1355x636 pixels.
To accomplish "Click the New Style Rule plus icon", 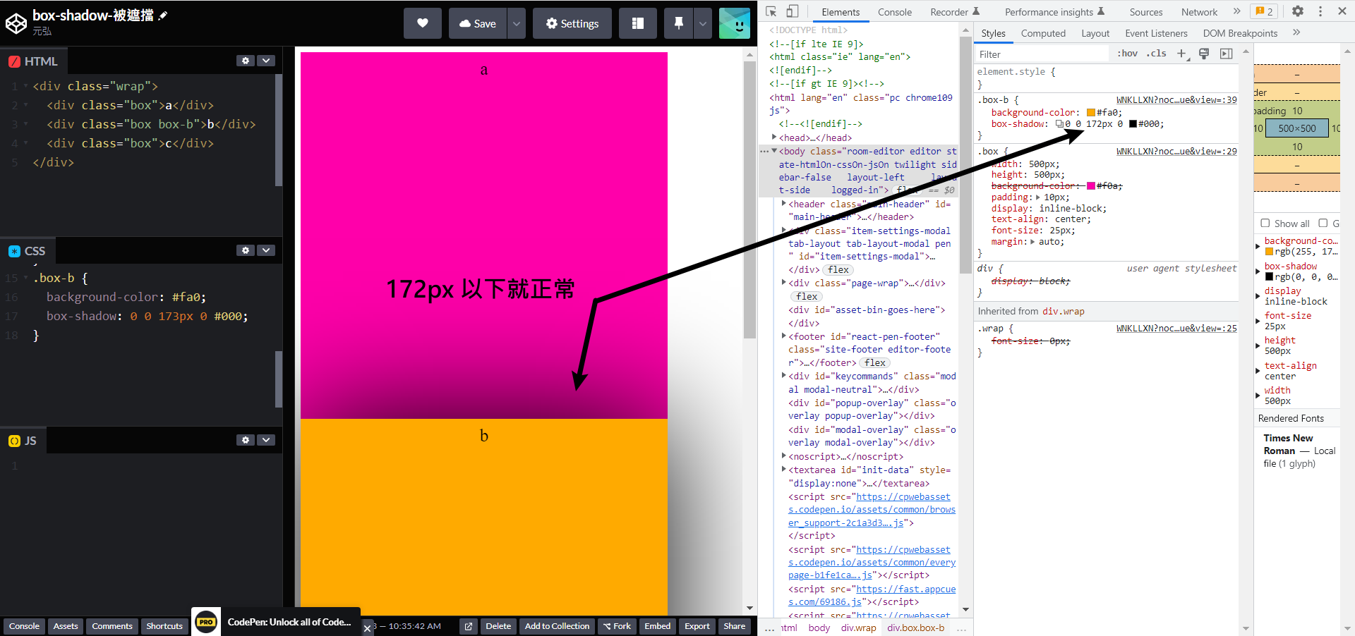I will (1181, 54).
